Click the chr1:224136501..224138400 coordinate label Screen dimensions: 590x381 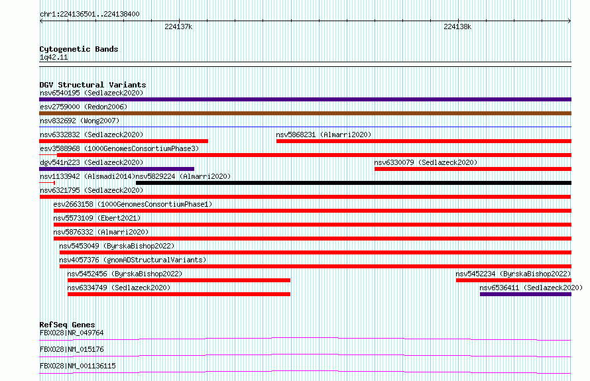point(89,14)
